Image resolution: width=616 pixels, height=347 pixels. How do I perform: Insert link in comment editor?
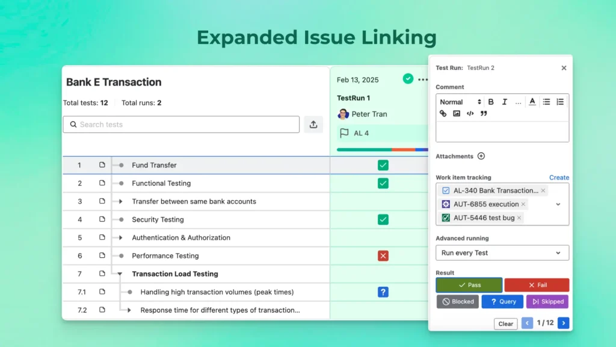pyautogui.click(x=443, y=114)
